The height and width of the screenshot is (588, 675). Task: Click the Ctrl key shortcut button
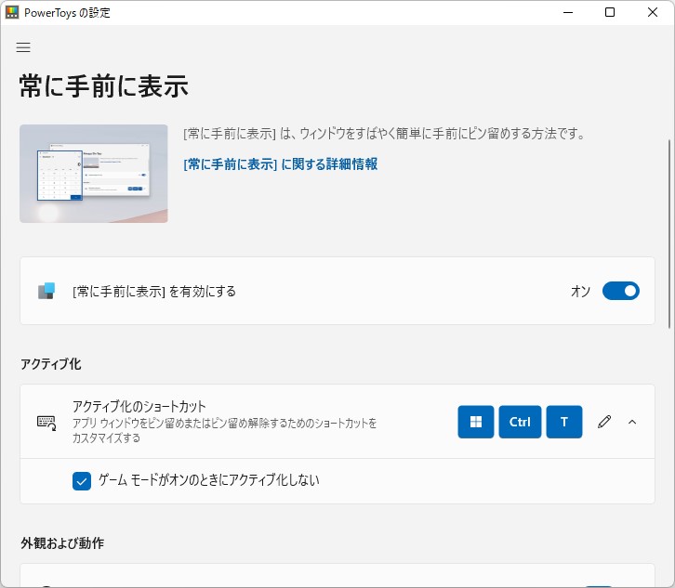(x=520, y=422)
